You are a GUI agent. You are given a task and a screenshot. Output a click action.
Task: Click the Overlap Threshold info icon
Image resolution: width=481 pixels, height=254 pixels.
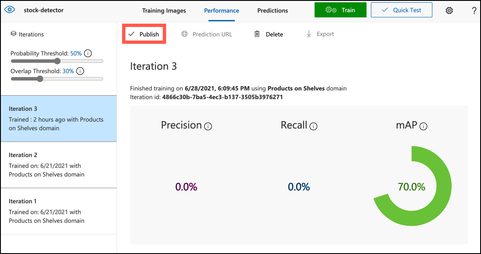(80, 71)
